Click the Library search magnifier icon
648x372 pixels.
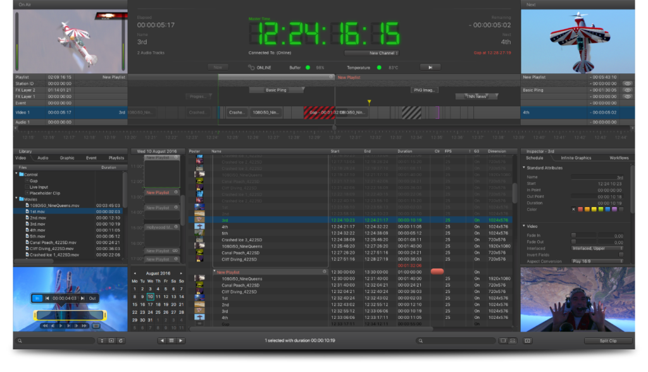[x=20, y=341]
